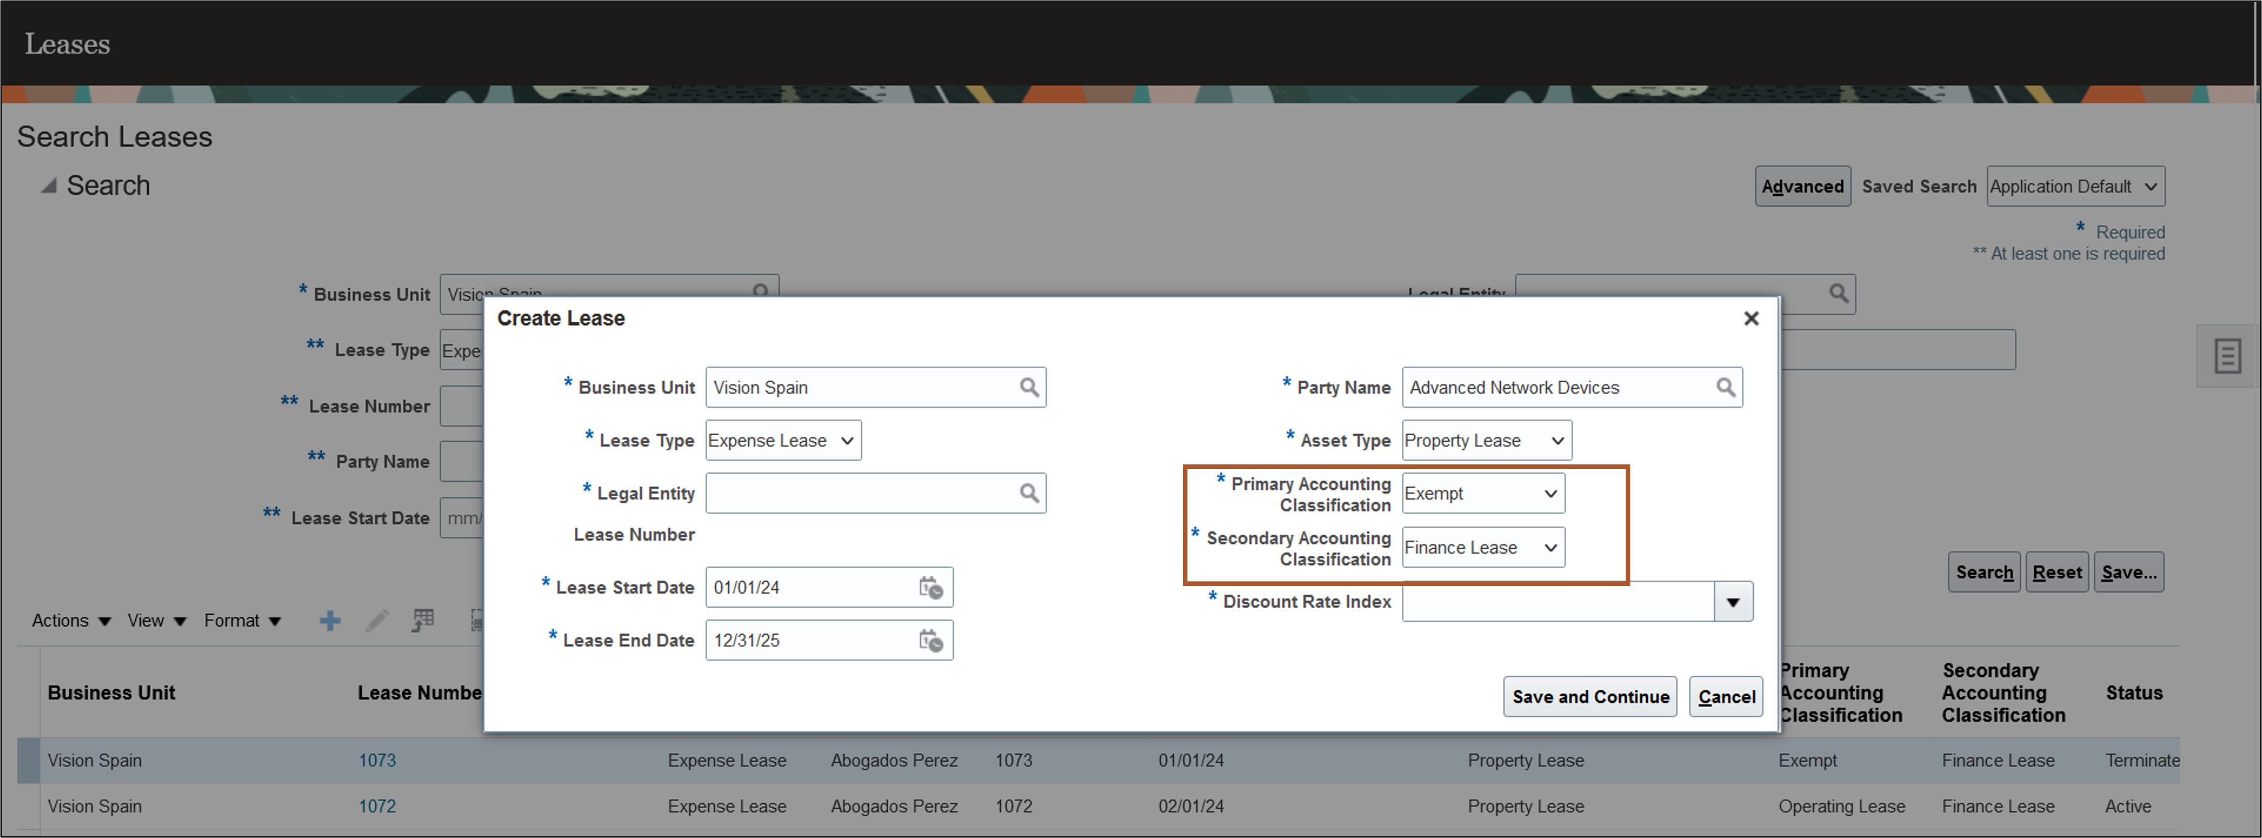Click the Search button
The image size is (2262, 838).
coord(1984,573)
